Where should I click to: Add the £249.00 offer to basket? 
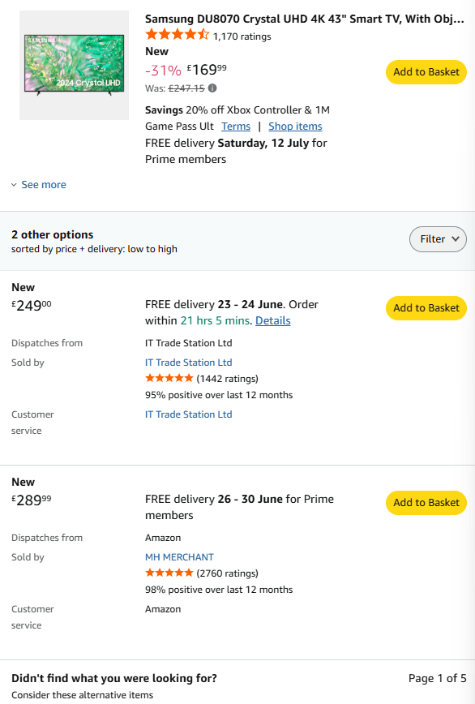click(426, 308)
